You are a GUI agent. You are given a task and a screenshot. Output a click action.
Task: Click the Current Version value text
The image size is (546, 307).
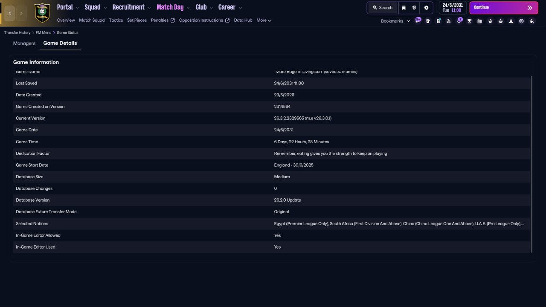303,118
